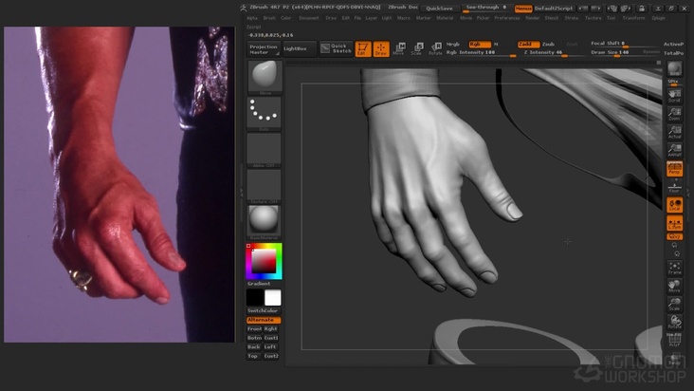Select the Move transform icon in top shelf
The height and width of the screenshot is (391, 694).
click(x=399, y=48)
